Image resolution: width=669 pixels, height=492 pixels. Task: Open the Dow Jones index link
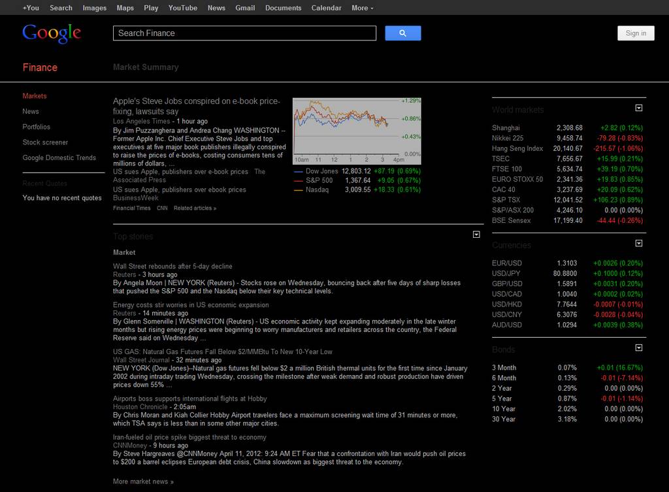(321, 171)
